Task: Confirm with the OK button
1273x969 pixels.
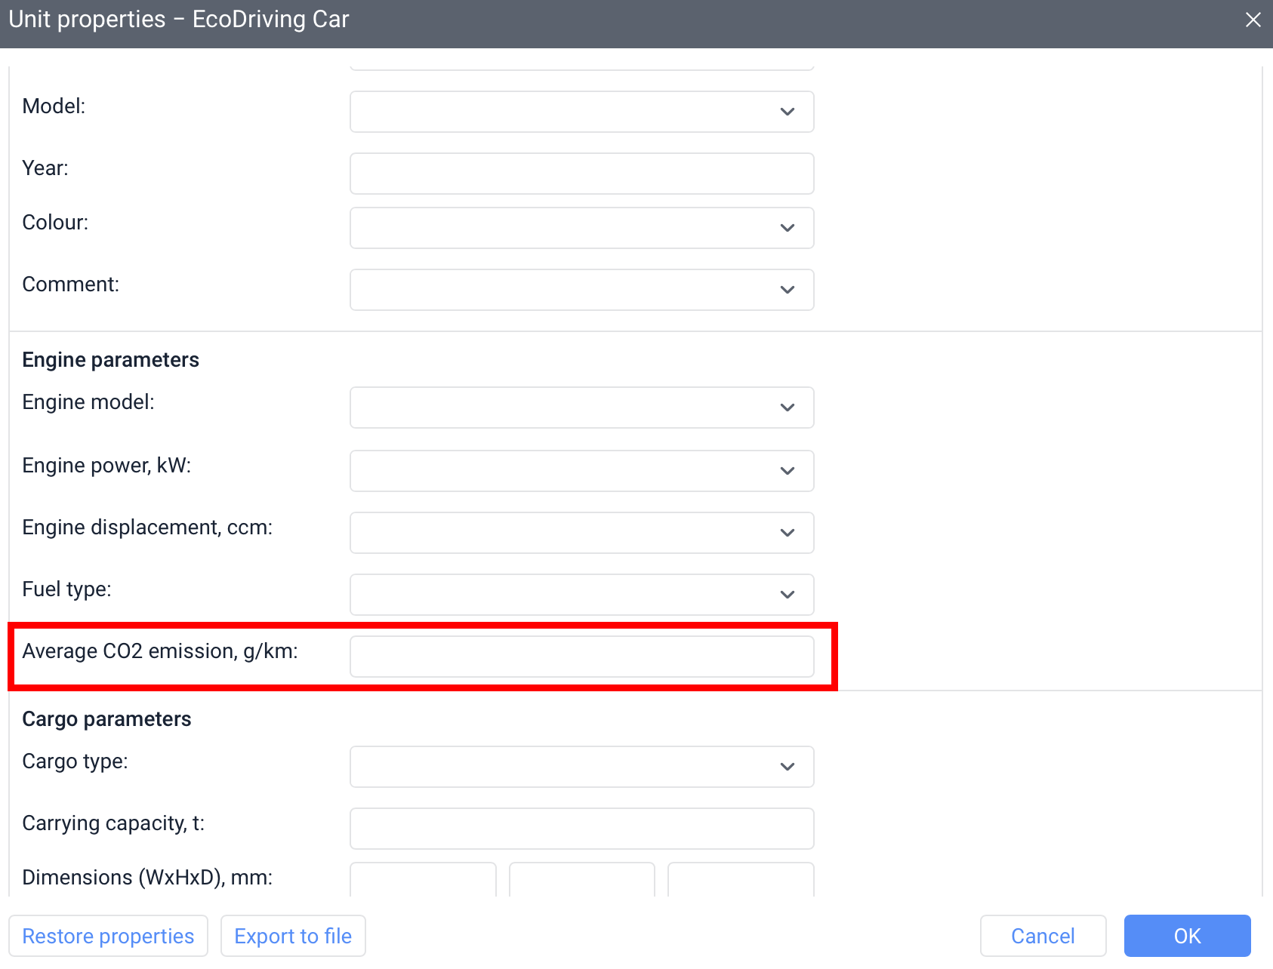Action: pyautogui.click(x=1187, y=936)
